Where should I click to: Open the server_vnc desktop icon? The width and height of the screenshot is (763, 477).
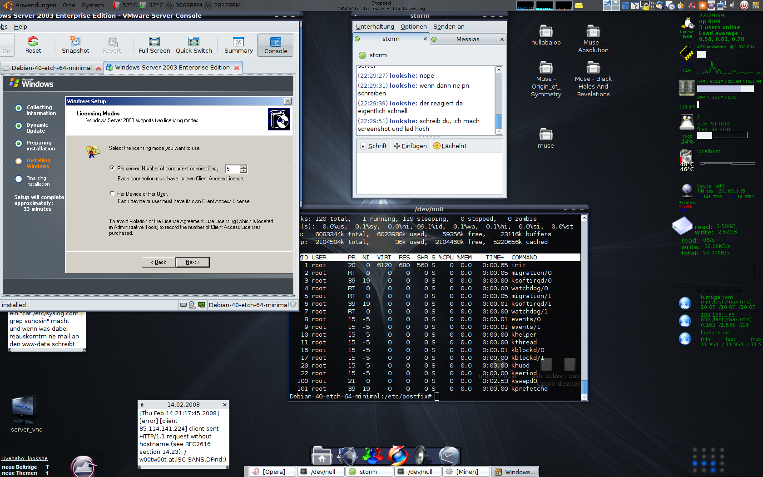coord(26,413)
